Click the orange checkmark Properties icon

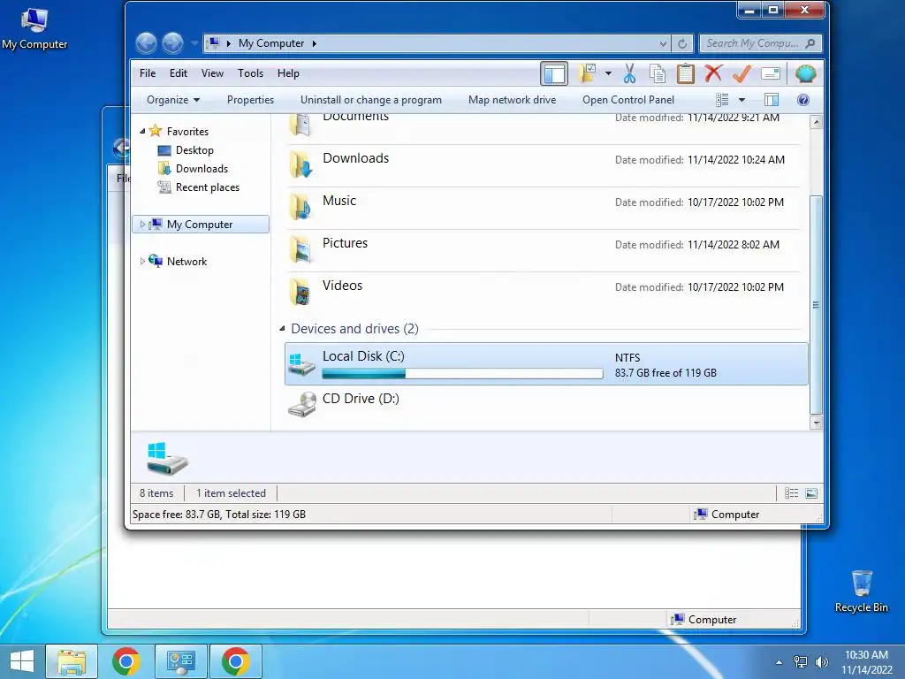[x=741, y=73]
